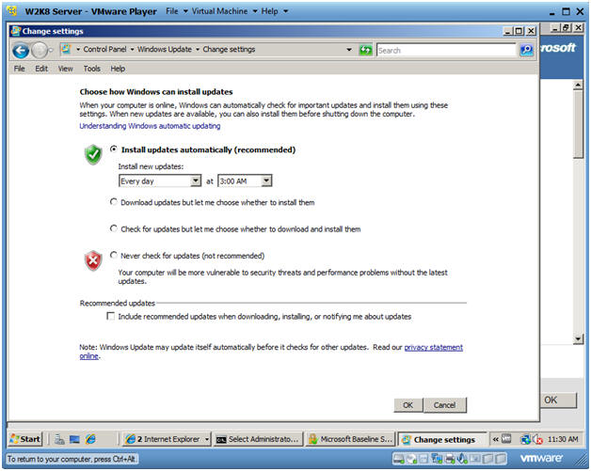
Task: Click the Change settings window title icon
Action: tap(15, 31)
